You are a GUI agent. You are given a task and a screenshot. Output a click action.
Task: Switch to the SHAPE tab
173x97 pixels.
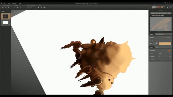point(152,47)
